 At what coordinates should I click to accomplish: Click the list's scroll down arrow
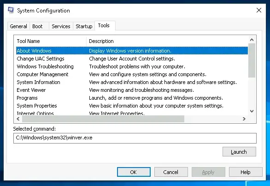pos(252,111)
